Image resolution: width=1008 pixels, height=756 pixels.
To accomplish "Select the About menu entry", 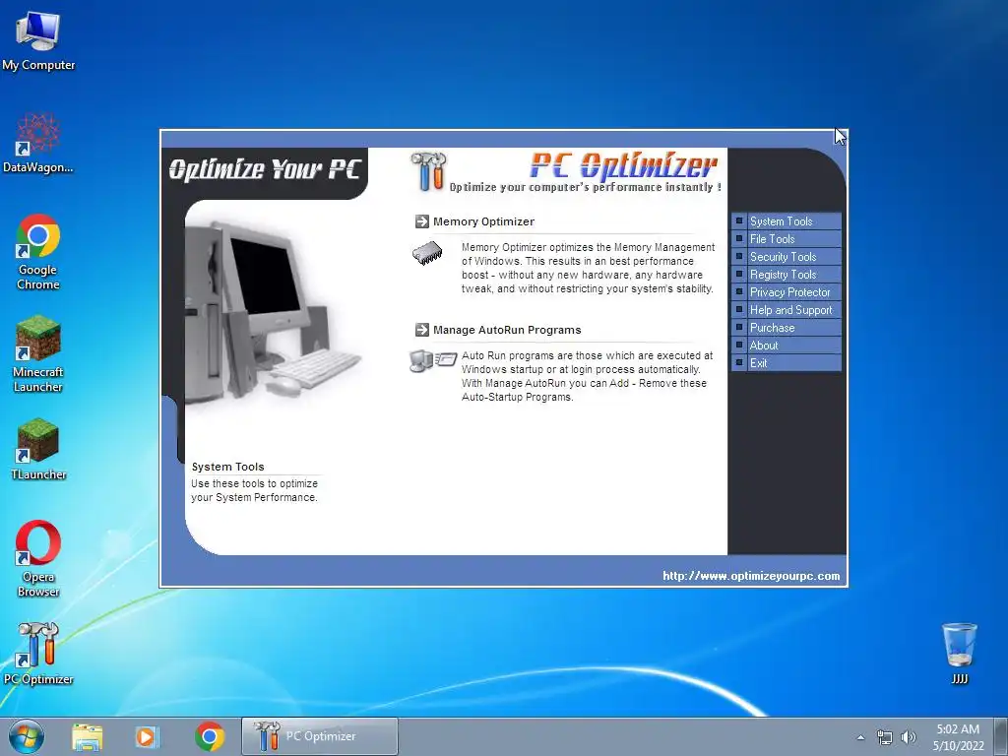I will click(x=787, y=346).
